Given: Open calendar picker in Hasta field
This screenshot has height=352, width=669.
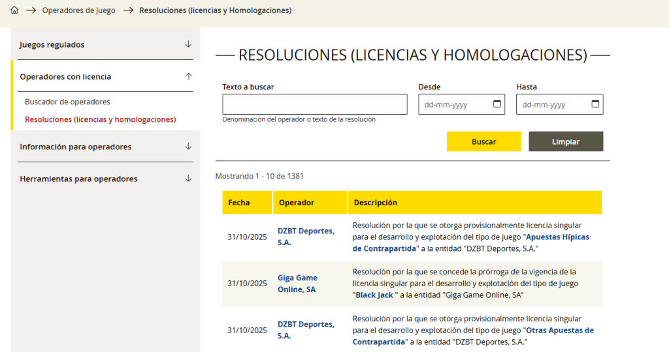Looking at the screenshot, I should click(x=595, y=104).
